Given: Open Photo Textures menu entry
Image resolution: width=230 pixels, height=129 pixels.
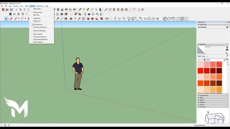Looking at the screenshot, I should pos(42,42).
